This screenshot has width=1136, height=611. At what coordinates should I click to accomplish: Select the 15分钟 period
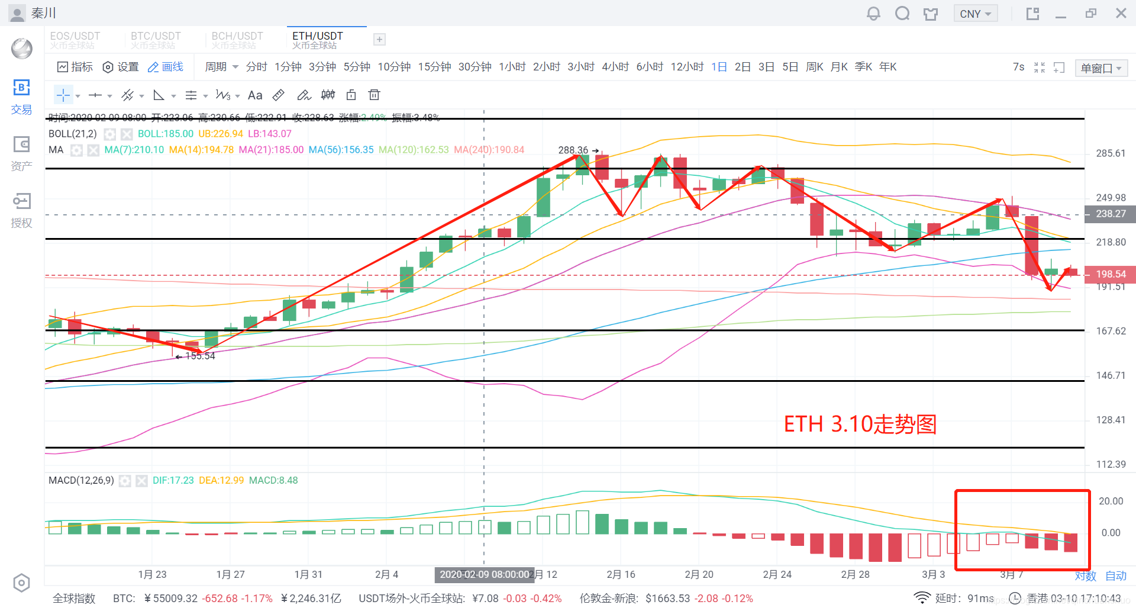point(434,67)
